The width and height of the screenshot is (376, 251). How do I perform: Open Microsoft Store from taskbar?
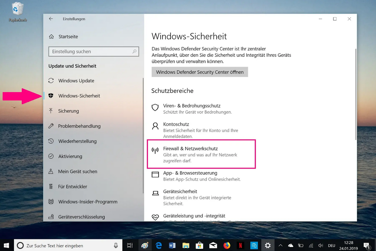point(199,245)
